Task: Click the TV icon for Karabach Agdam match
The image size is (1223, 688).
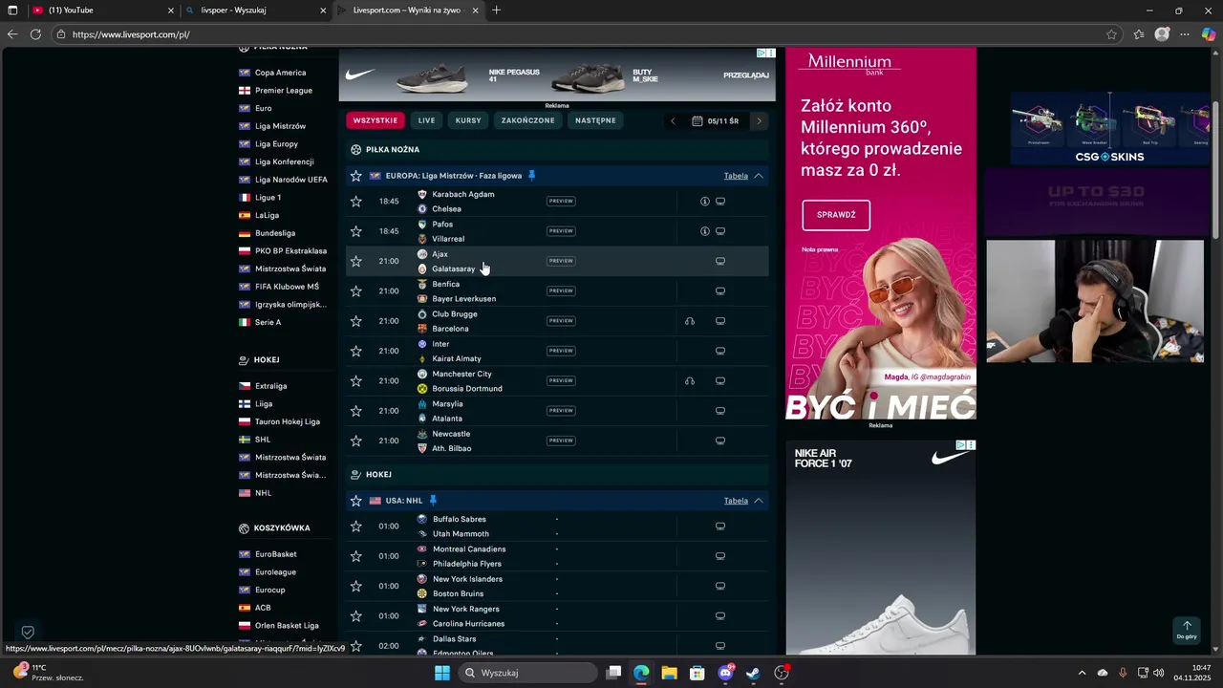Action: tap(720, 202)
